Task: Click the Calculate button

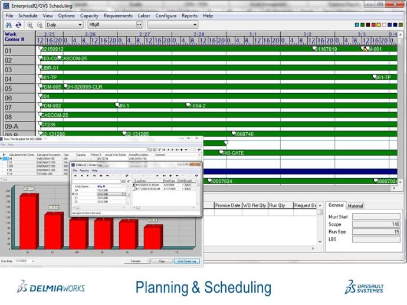Action: click(135, 261)
